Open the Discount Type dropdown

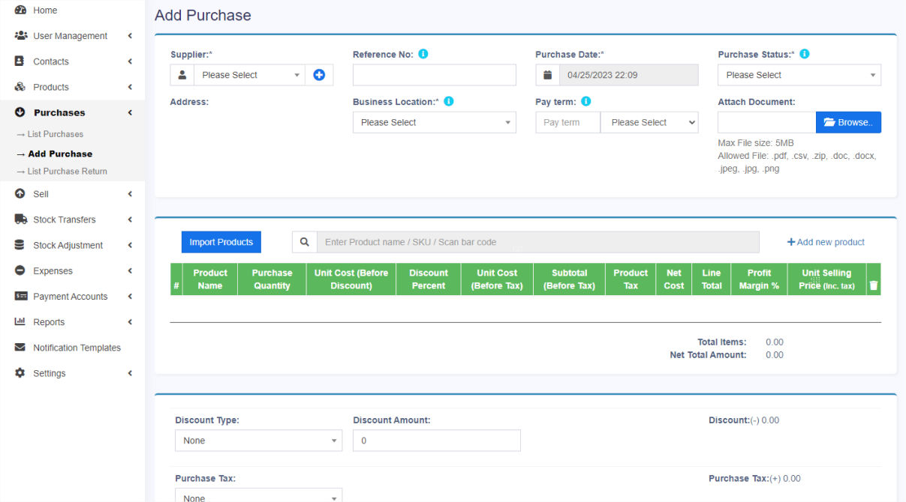click(x=258, y=441)
